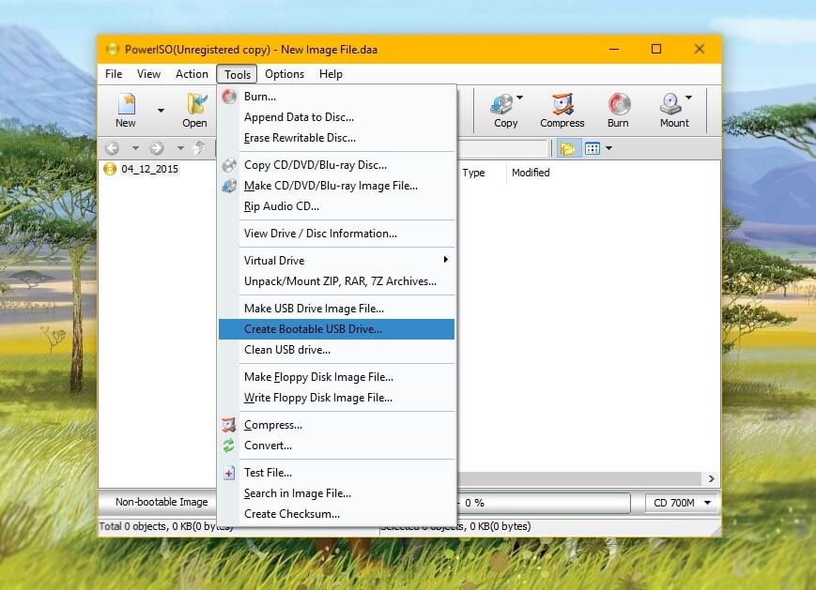The height and width of the screenshot is (590, 816).
Task: Click the horizontal scrollbar right arrow
Action: click(x=711, y=478)
